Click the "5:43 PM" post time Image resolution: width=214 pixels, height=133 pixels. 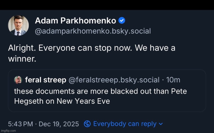20,124
